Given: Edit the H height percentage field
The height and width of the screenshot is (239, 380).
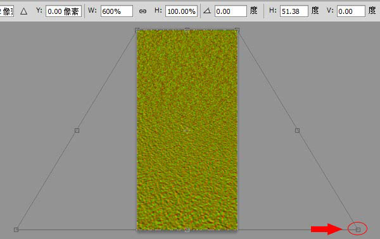Looking at the screenshot, I should [181, 11].
